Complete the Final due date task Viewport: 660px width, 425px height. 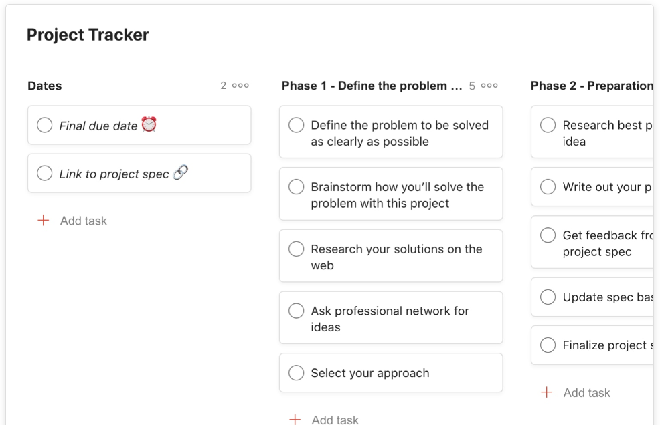pyautogui.click(x=45, y=125)
